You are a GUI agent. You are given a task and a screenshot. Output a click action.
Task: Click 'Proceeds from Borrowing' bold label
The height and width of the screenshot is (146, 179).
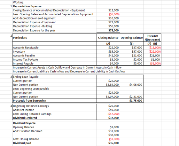point(30,101)
